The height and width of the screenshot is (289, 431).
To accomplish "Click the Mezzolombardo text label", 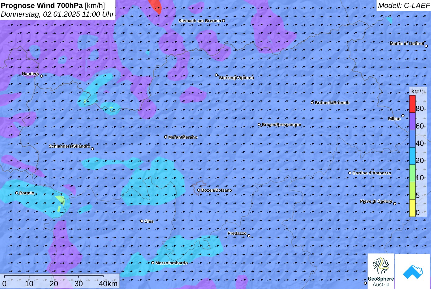I will point(171,263).
